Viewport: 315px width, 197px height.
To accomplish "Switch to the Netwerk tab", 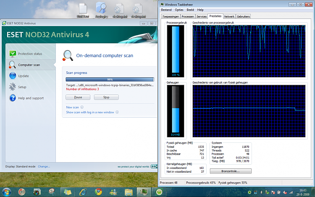I will pos(229,16).
